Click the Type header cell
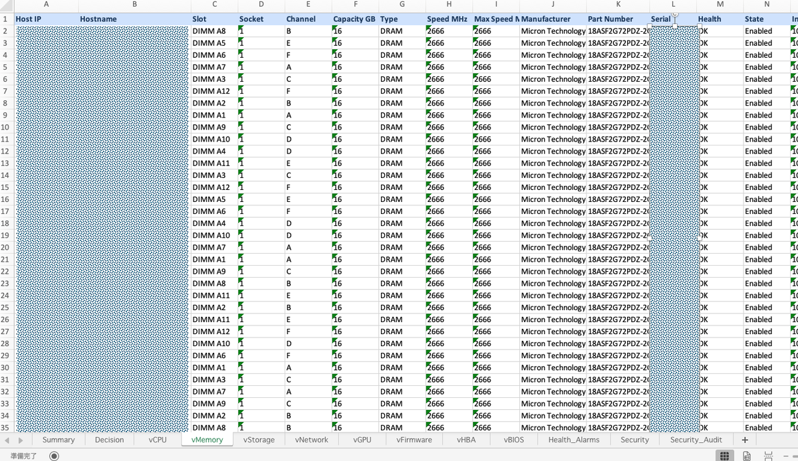This screenshot has width=798, height=461. tap(402, 19)
